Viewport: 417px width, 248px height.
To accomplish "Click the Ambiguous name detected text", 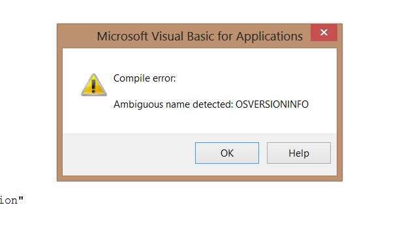I will pos(173,104).
